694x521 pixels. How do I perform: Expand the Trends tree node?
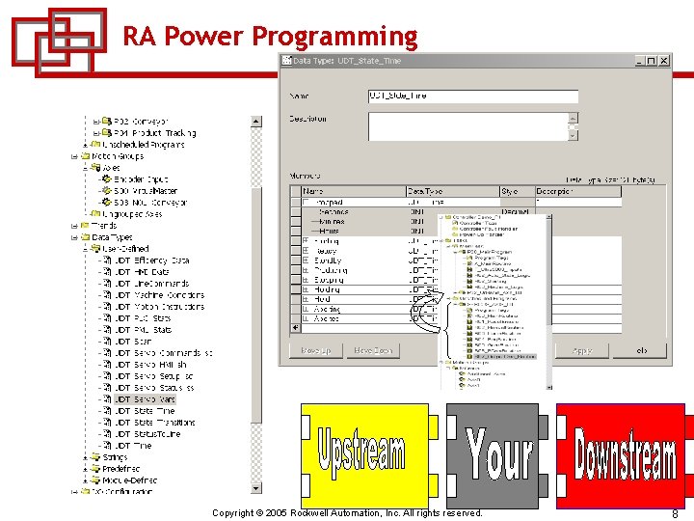tap(74, 226)
